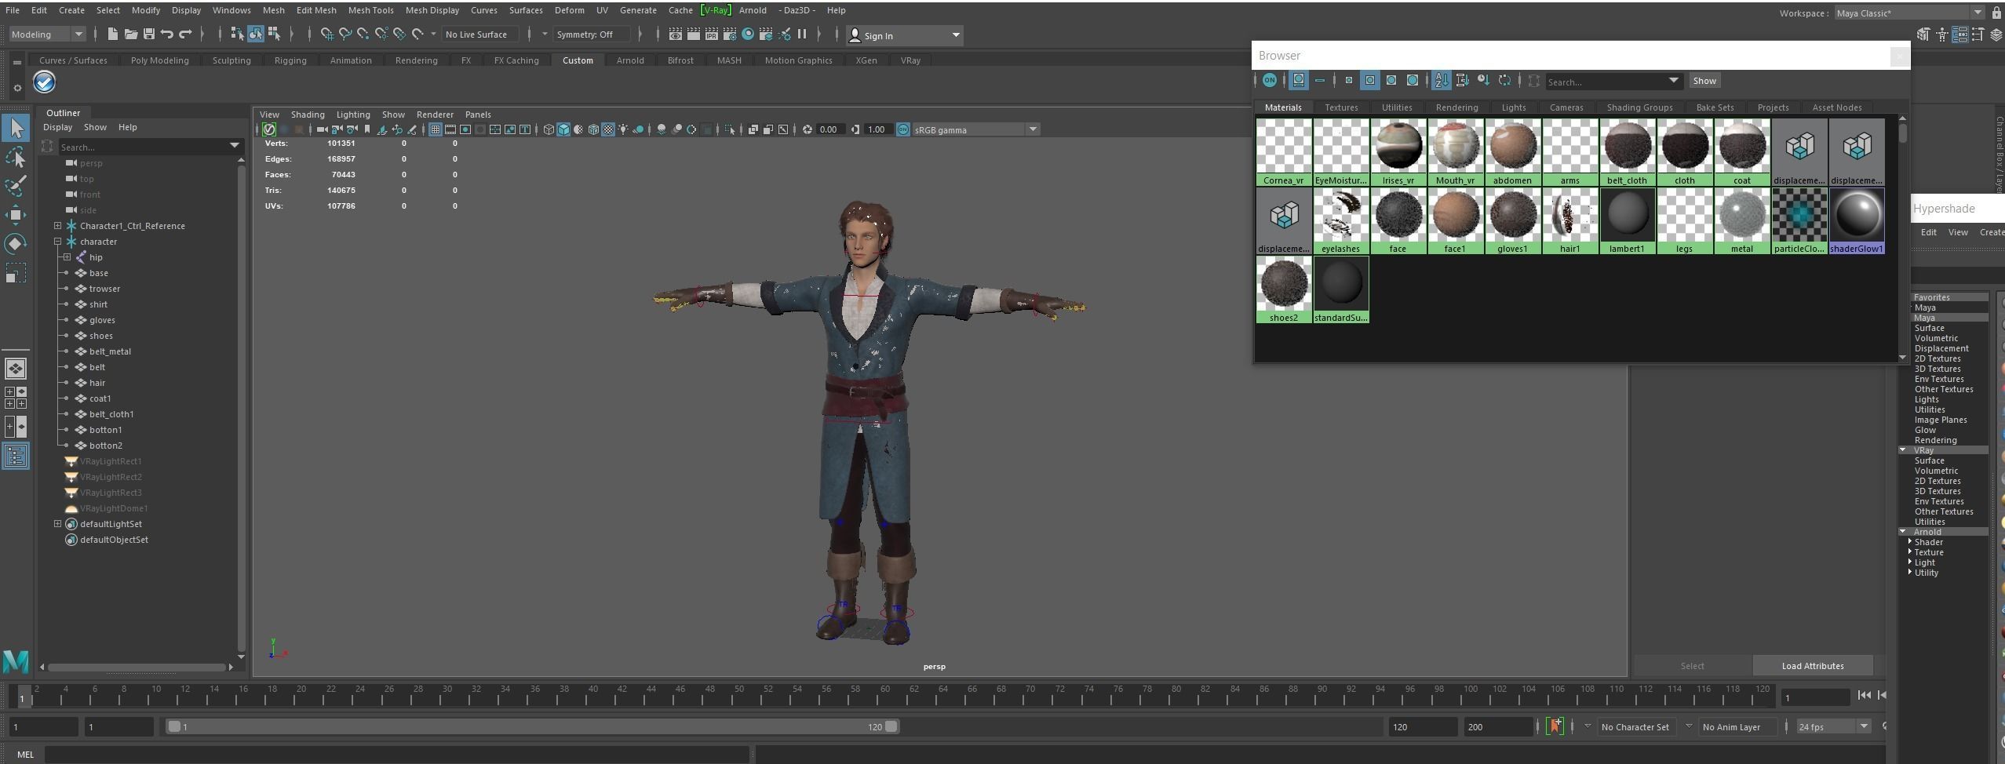Image resolution: width=2005 pixels, height=764 pixels.
Task: Expand the Character1_Ctrl_Reference node
Action: [57, 226]
